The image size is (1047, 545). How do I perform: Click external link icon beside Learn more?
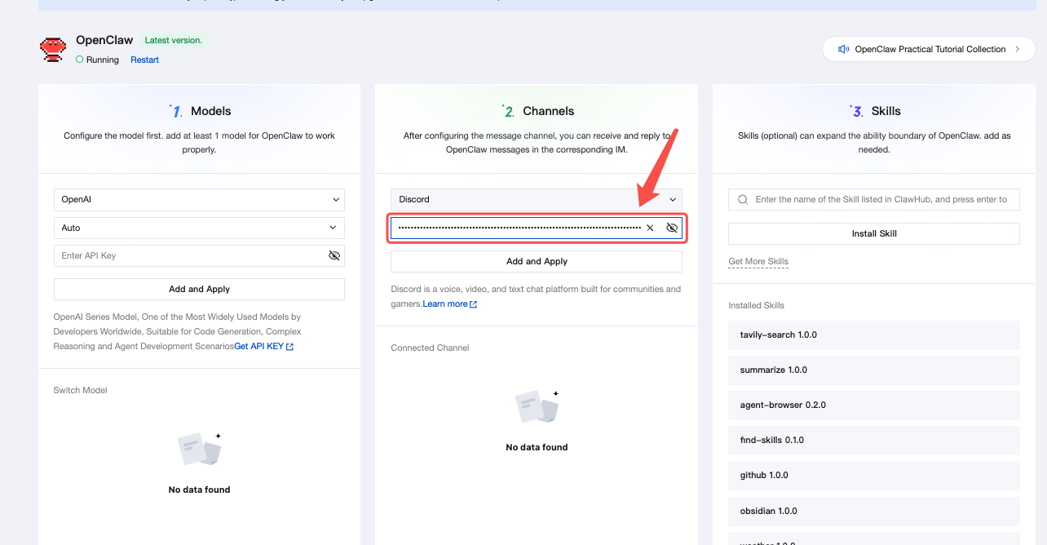pos(474,304)
